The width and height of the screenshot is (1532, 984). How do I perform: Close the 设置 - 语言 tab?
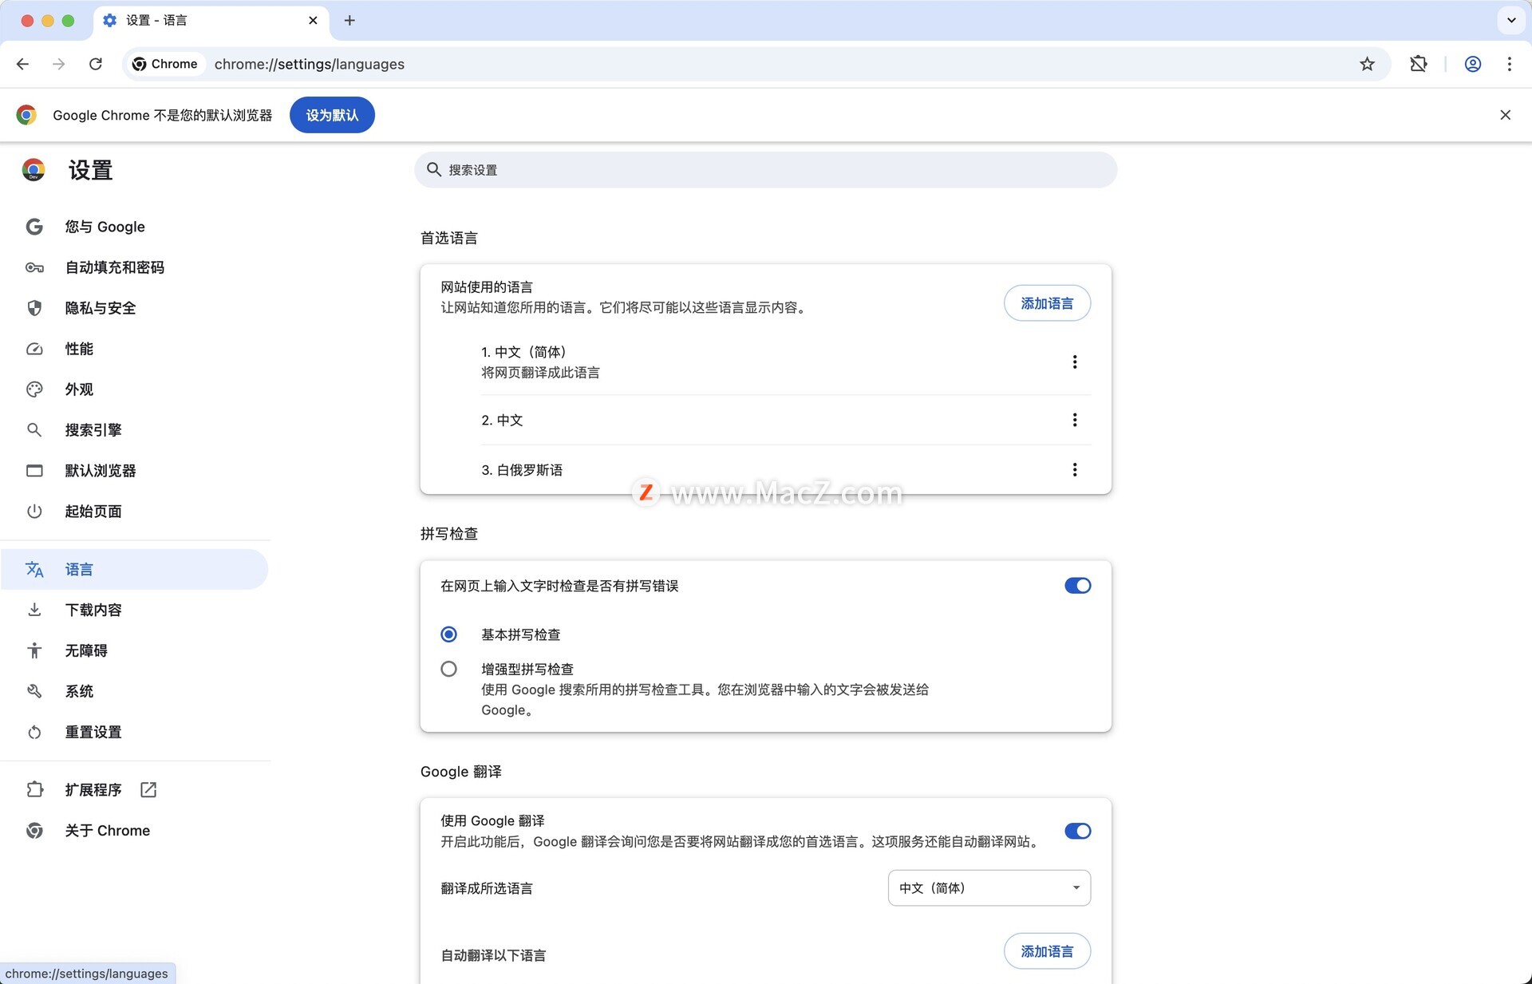(x=313, y=21)
